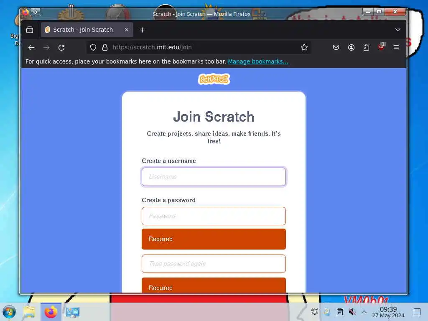Focus the Password input field

click(x=214, y=216)
